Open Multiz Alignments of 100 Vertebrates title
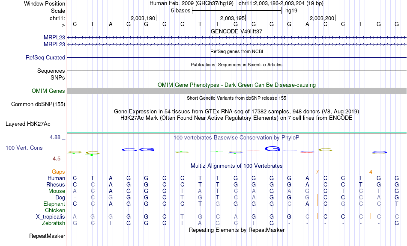407x246 pixels. tap(236, 166)
